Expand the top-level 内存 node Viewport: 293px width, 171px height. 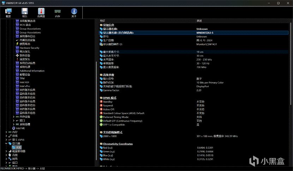point(6,132)
